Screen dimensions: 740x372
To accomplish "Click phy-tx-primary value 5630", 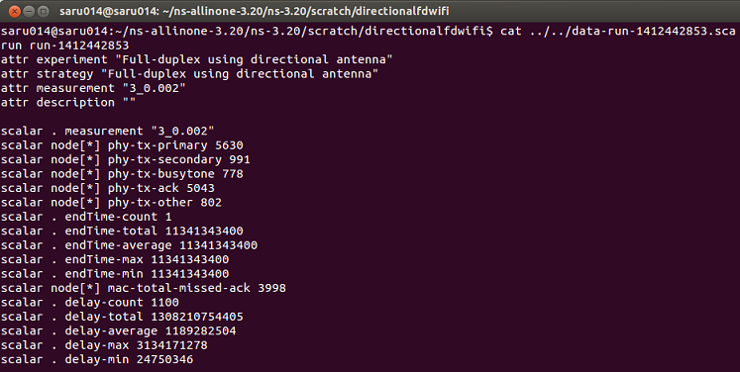I will coord(229,145).
